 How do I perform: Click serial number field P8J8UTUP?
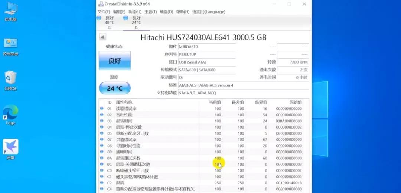click(x=207, y=54)
